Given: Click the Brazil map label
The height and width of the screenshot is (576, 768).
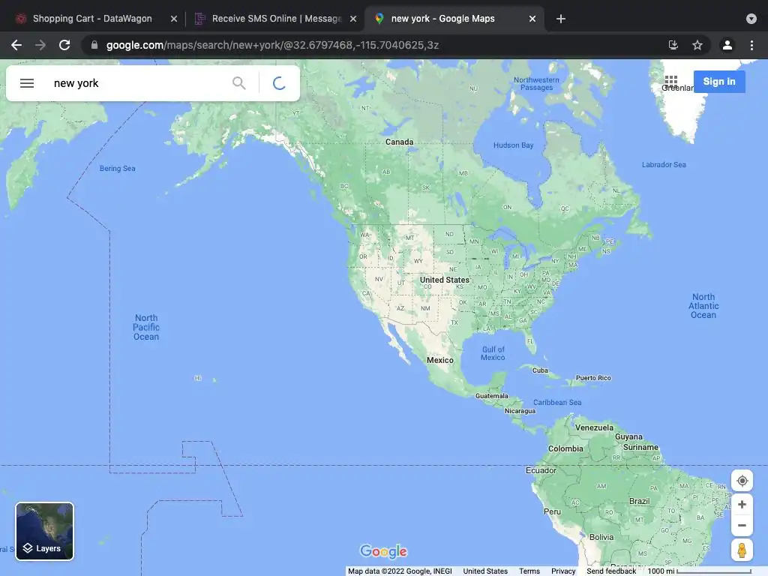Looking at the screenshot, I should pyautogui.click(x=639, y=501).
